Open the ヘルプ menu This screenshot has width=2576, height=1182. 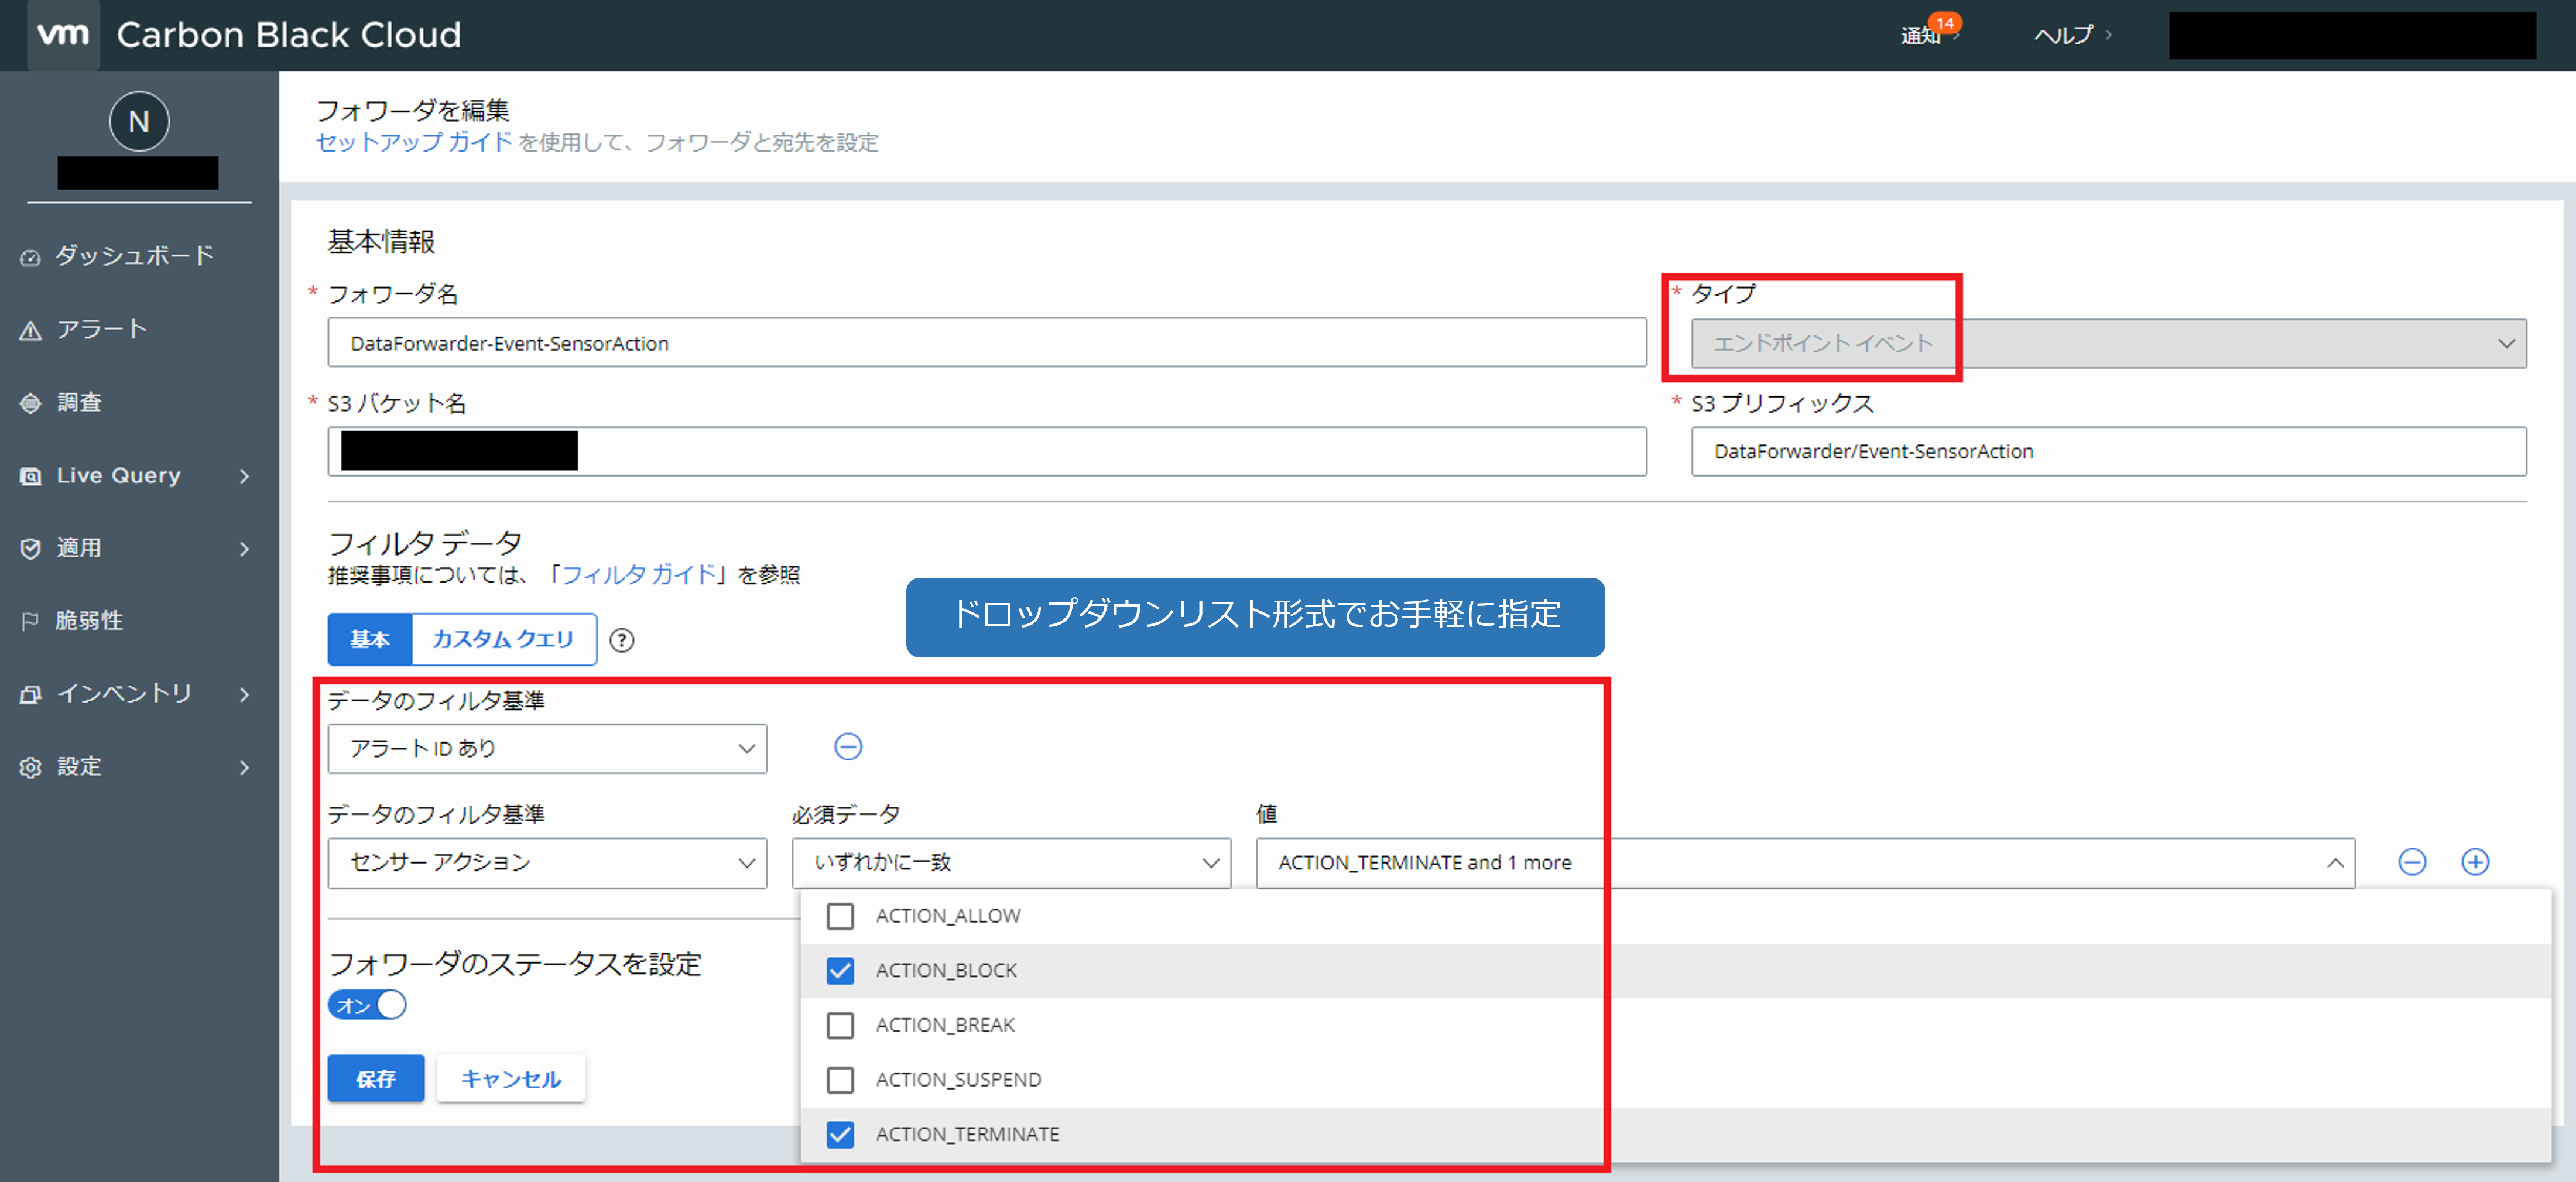tap(2072, 35)
